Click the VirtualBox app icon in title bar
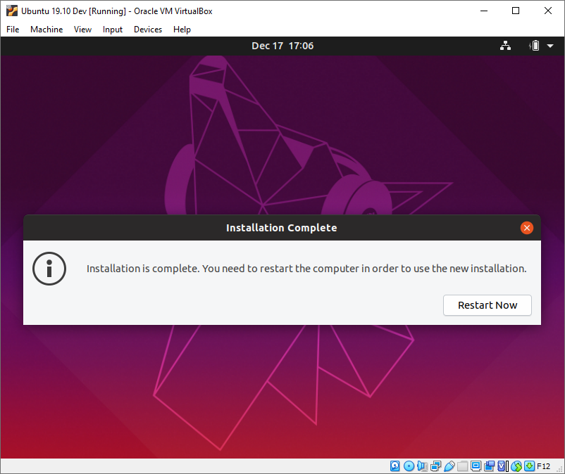The image size is (565, 474). 11,11
